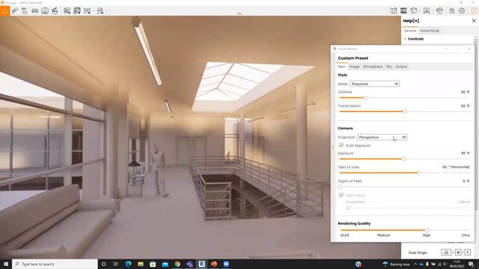Click the U key for Solar Angle

[x=458, y=253]
